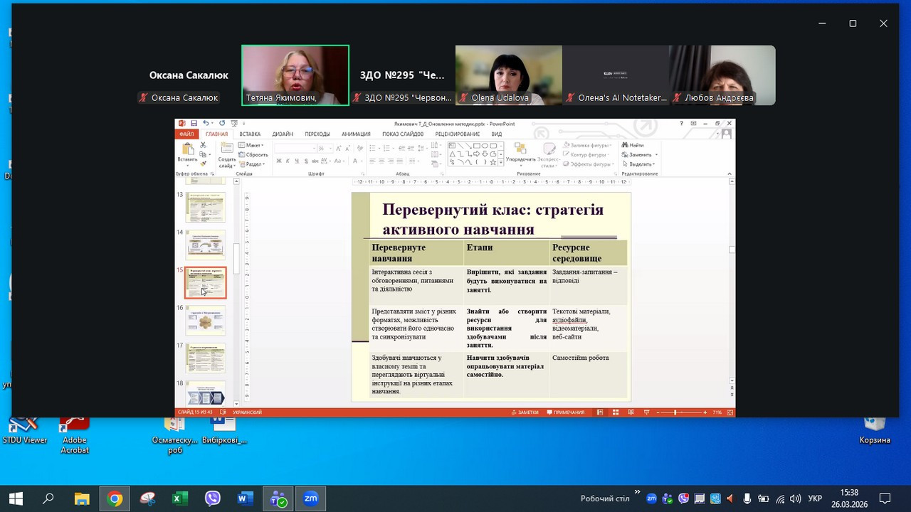Click the Paste (Вставить) clipboard icon
Viewport: 911px width, 512px height.
pyautogui.click(x=187, y=151)
